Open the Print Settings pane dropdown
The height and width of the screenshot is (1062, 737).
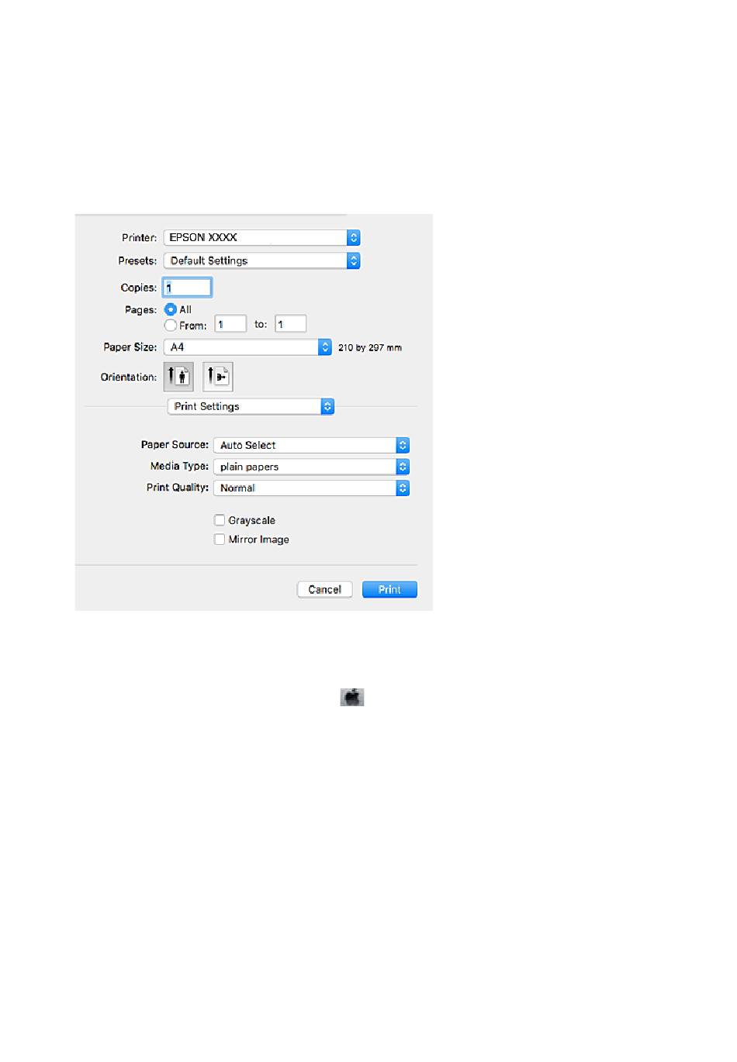point(251,406)
